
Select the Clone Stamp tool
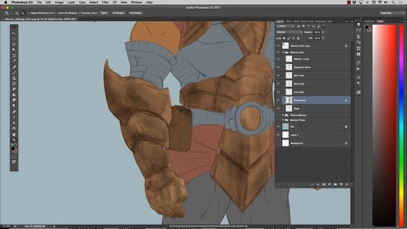tap(14, 78)
